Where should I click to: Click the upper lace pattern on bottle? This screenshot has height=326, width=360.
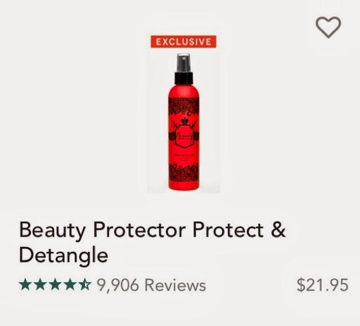[x=184, y=106]
